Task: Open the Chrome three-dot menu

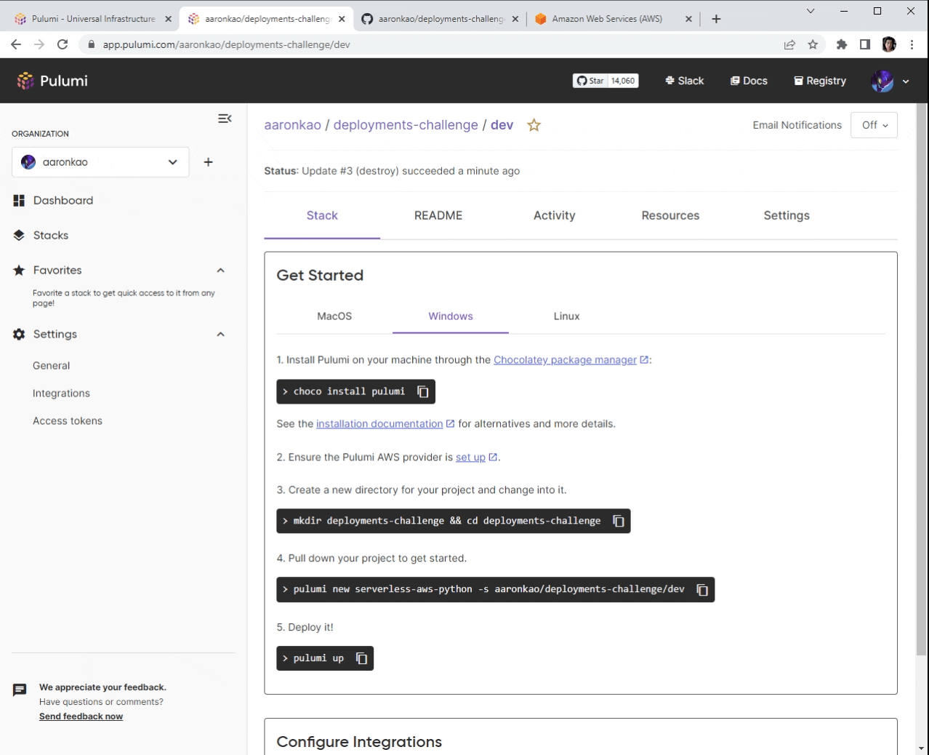Action: point(912,44)
